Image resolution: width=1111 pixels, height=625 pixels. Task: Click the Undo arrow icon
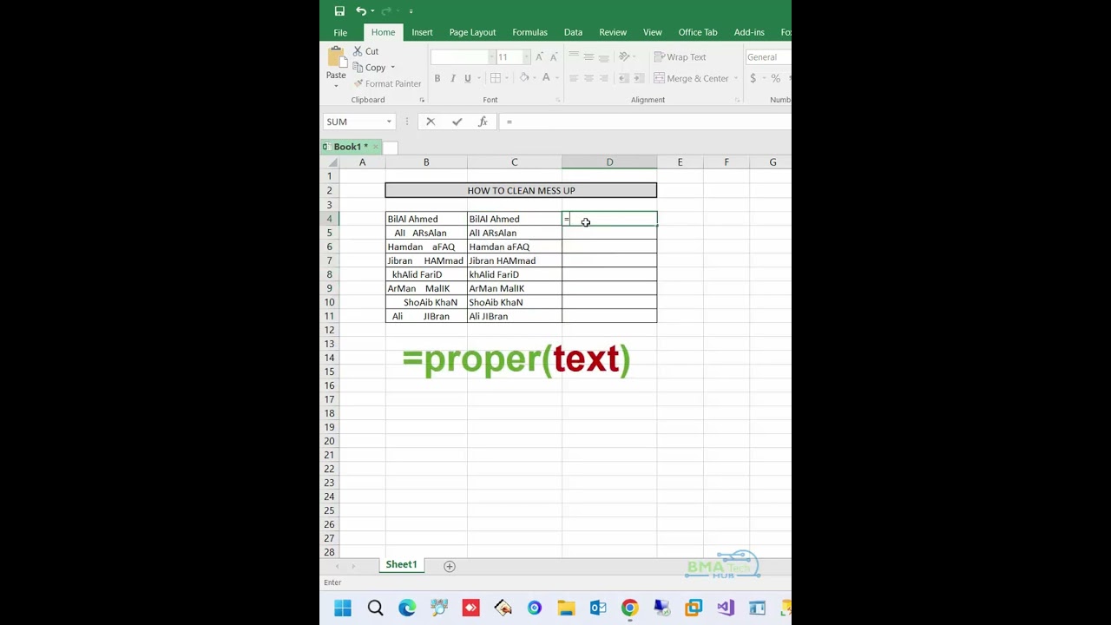[x=361, y=11]
